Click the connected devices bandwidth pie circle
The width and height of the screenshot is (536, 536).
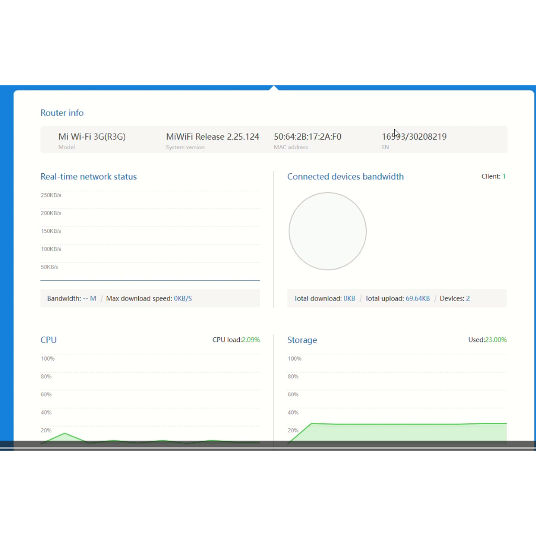coord(328,231)
